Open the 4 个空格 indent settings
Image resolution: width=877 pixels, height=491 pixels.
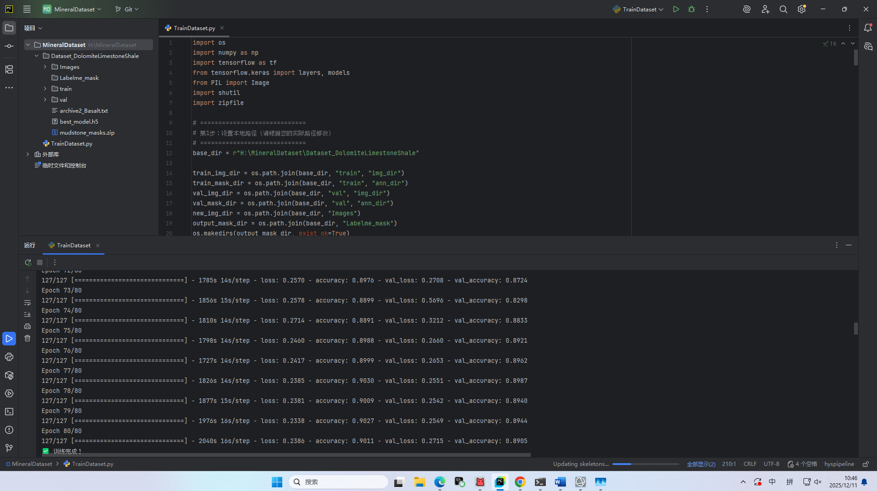(x=803, y=464)
